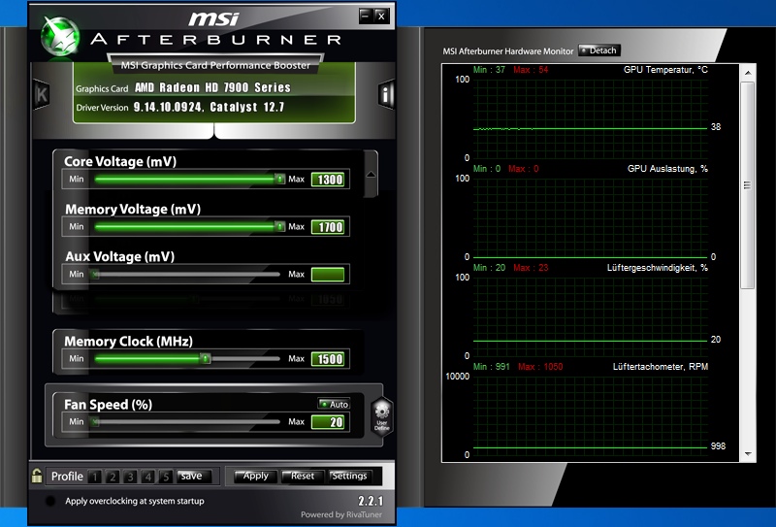This screenshot has width=776, height=527.
Task: Click the Memory Voltage value field 1700
Action: 328,227
